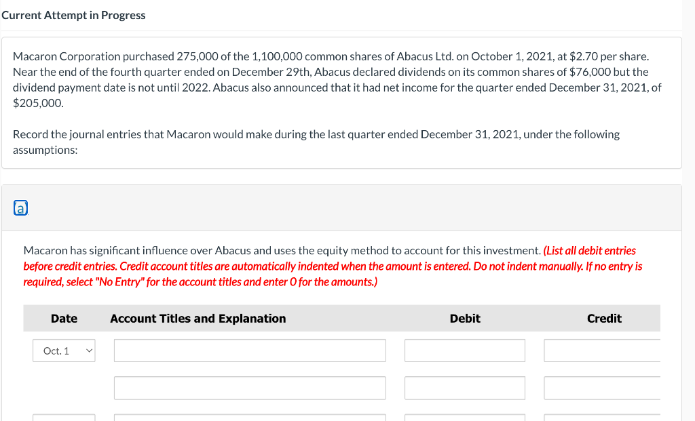Click the Credit column header

click(603, 318)
